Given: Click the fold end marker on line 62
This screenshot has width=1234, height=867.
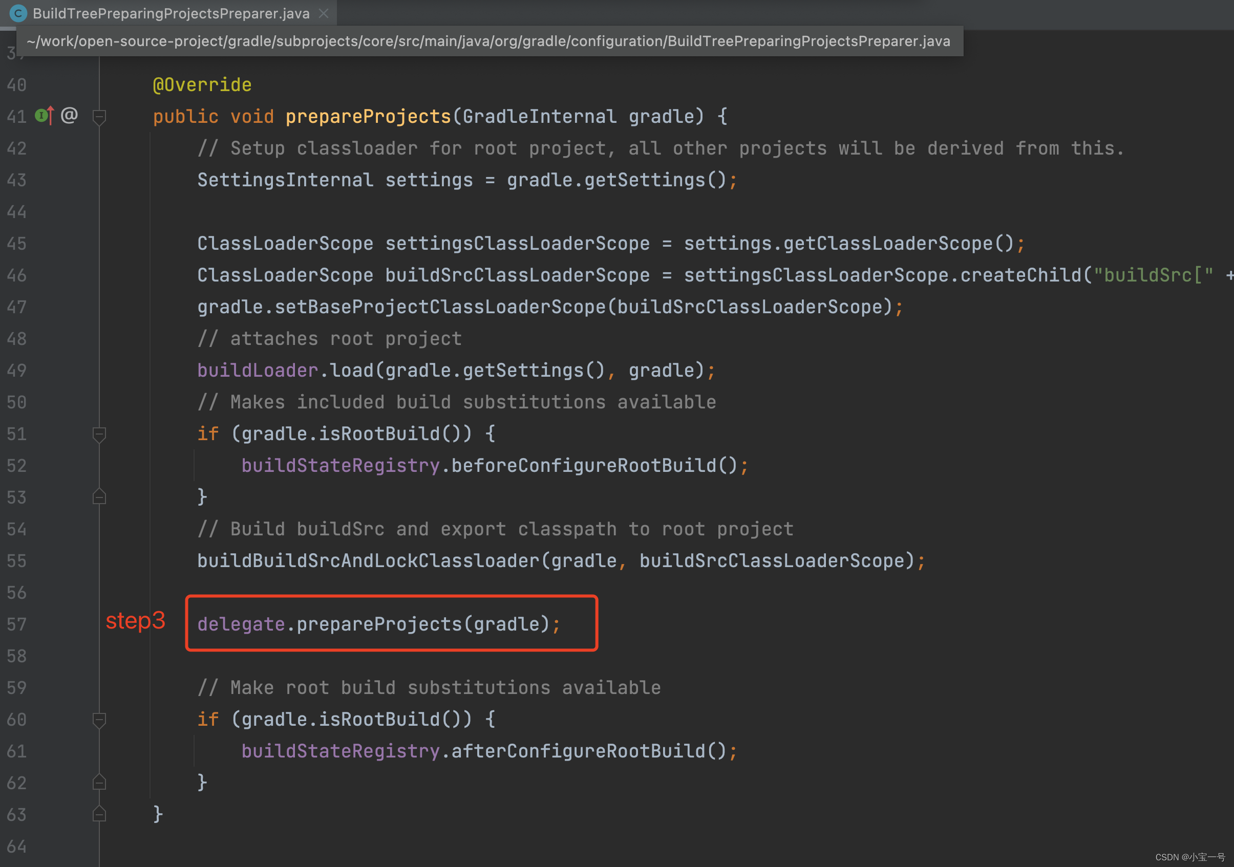Looking at the screenshot, I should click(99, 783).
